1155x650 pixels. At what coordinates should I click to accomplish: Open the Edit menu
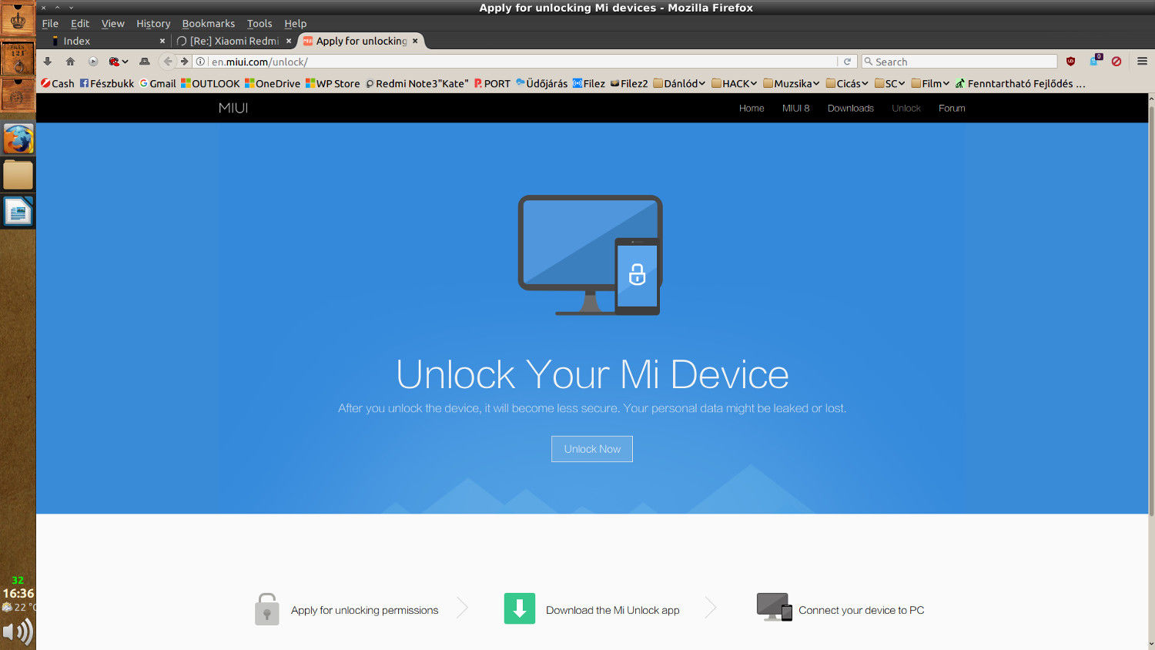(80, 24)
